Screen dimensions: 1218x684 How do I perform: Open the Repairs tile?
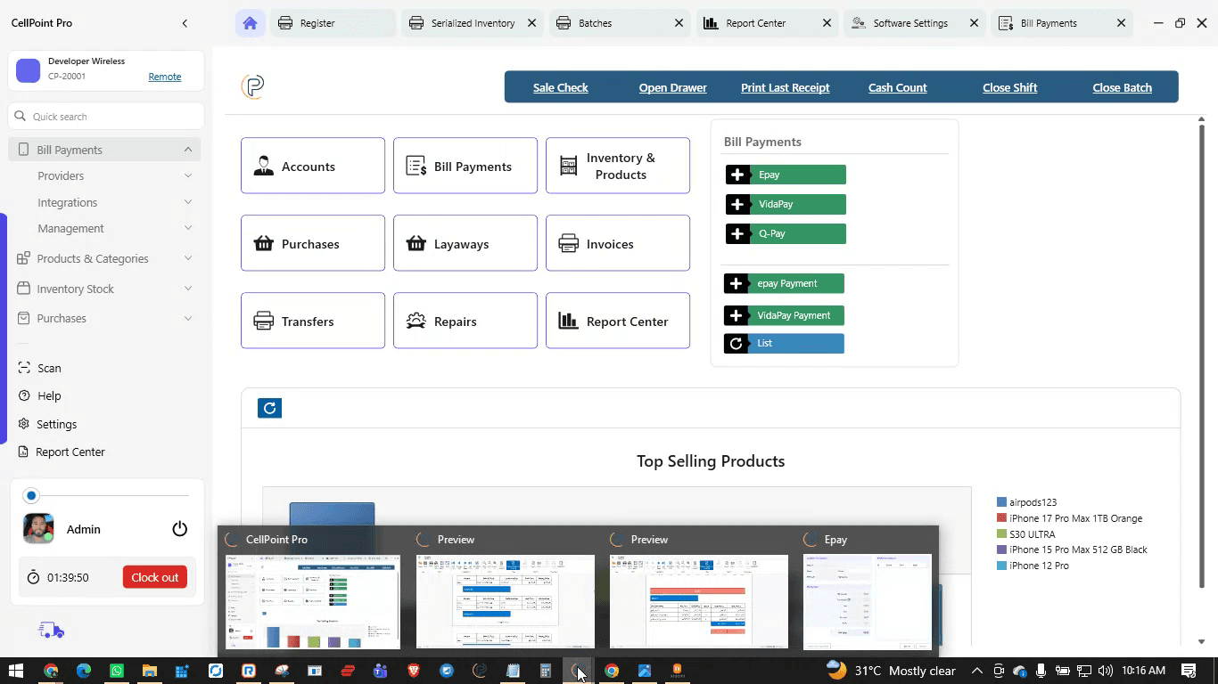tap(465, 321)
